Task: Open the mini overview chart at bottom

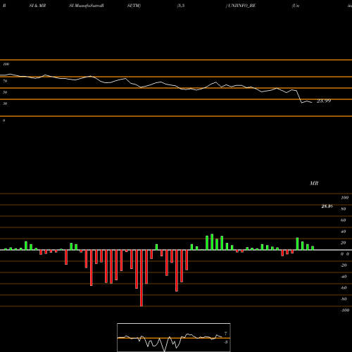Action: (174, 337)
